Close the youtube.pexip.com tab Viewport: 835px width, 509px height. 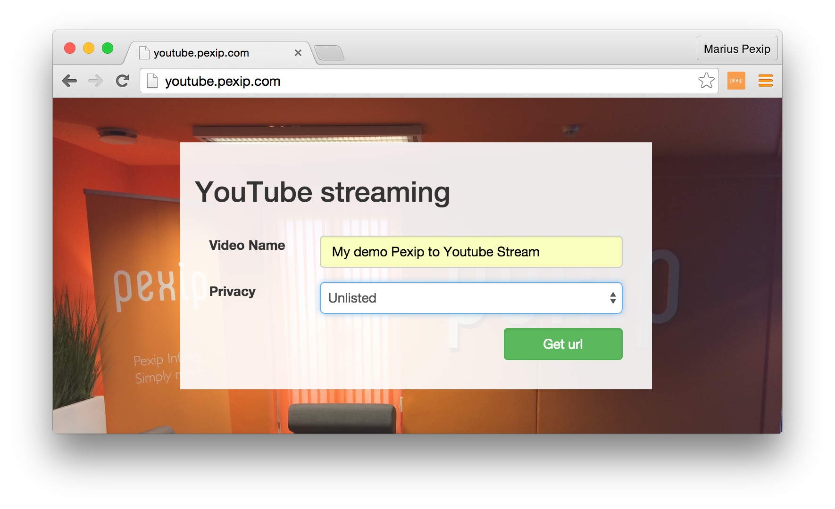click(298, 53)
